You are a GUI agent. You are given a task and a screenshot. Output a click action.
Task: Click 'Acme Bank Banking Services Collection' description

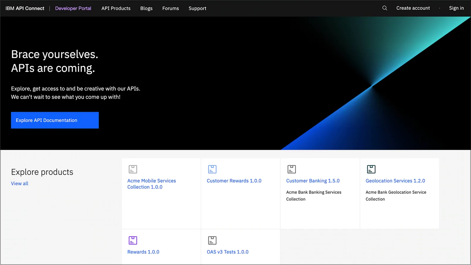click(x=314, y=196)
